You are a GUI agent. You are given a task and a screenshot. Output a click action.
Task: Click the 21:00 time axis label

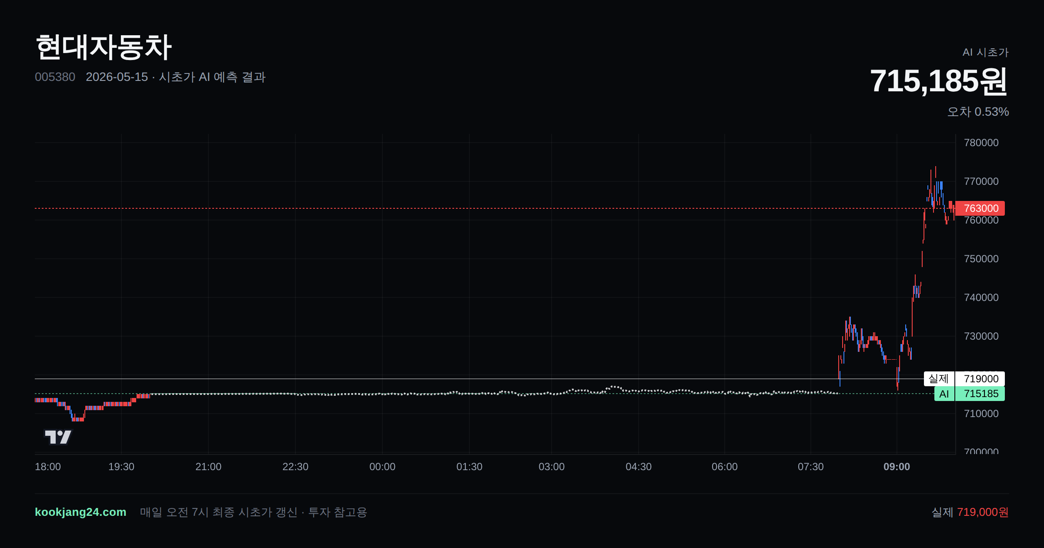click(x=208, y=467)
